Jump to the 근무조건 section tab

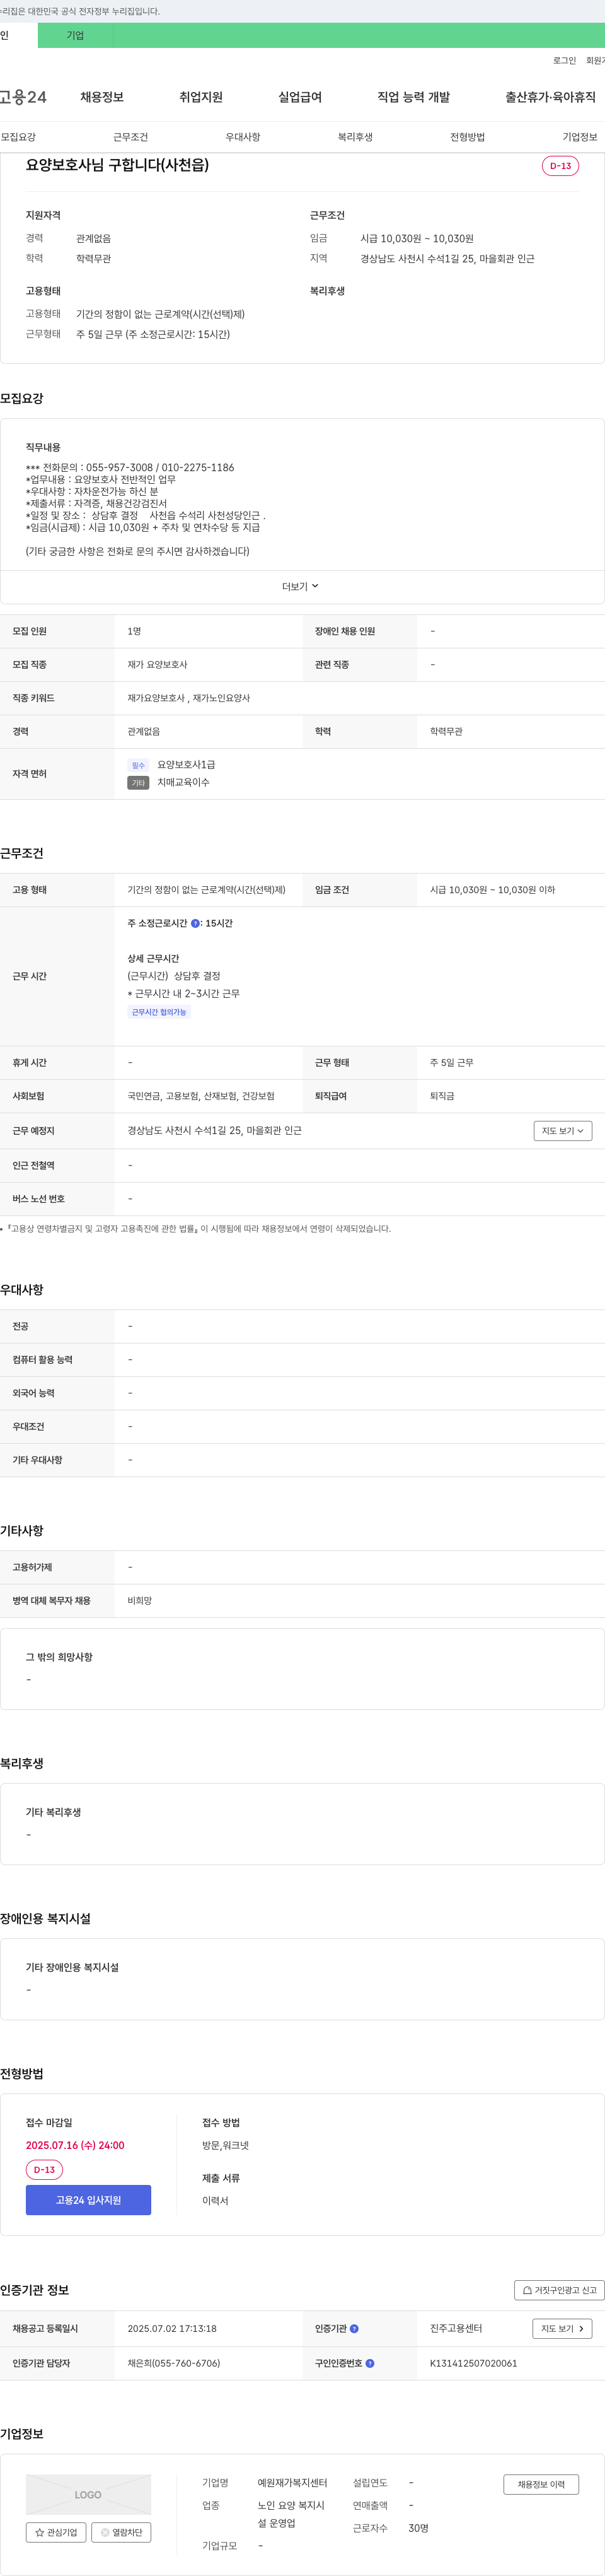click(x=131, y=137)
